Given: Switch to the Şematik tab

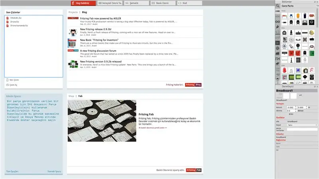Looking at the screenshot, I should [x=136, y=3].
